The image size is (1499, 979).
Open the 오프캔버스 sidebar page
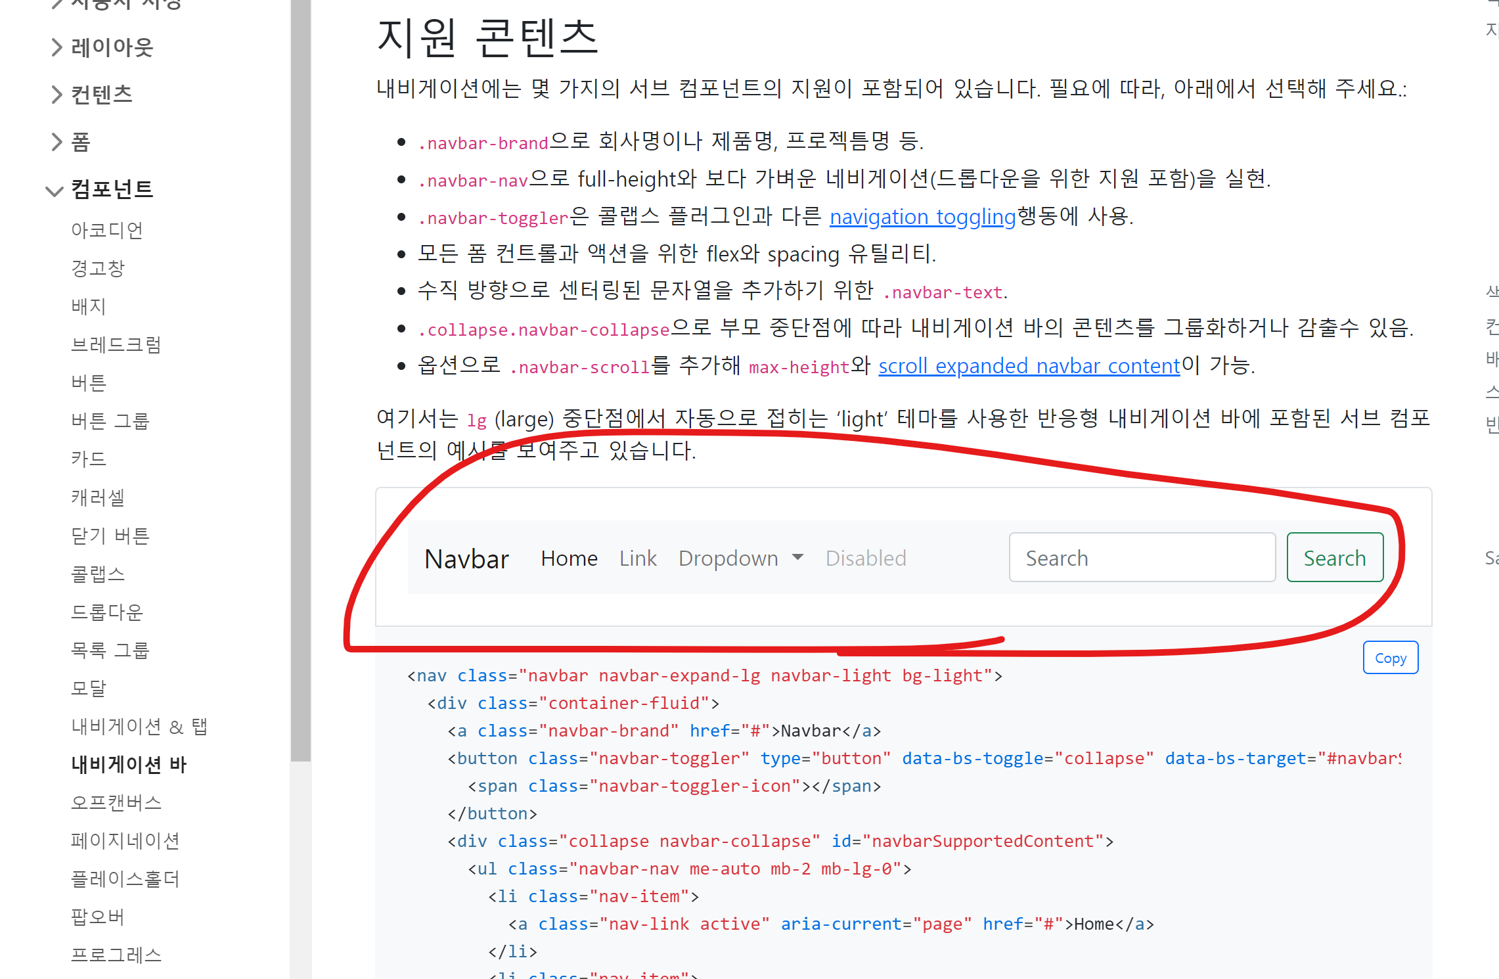pyautogui.click(x=116, y=803)
